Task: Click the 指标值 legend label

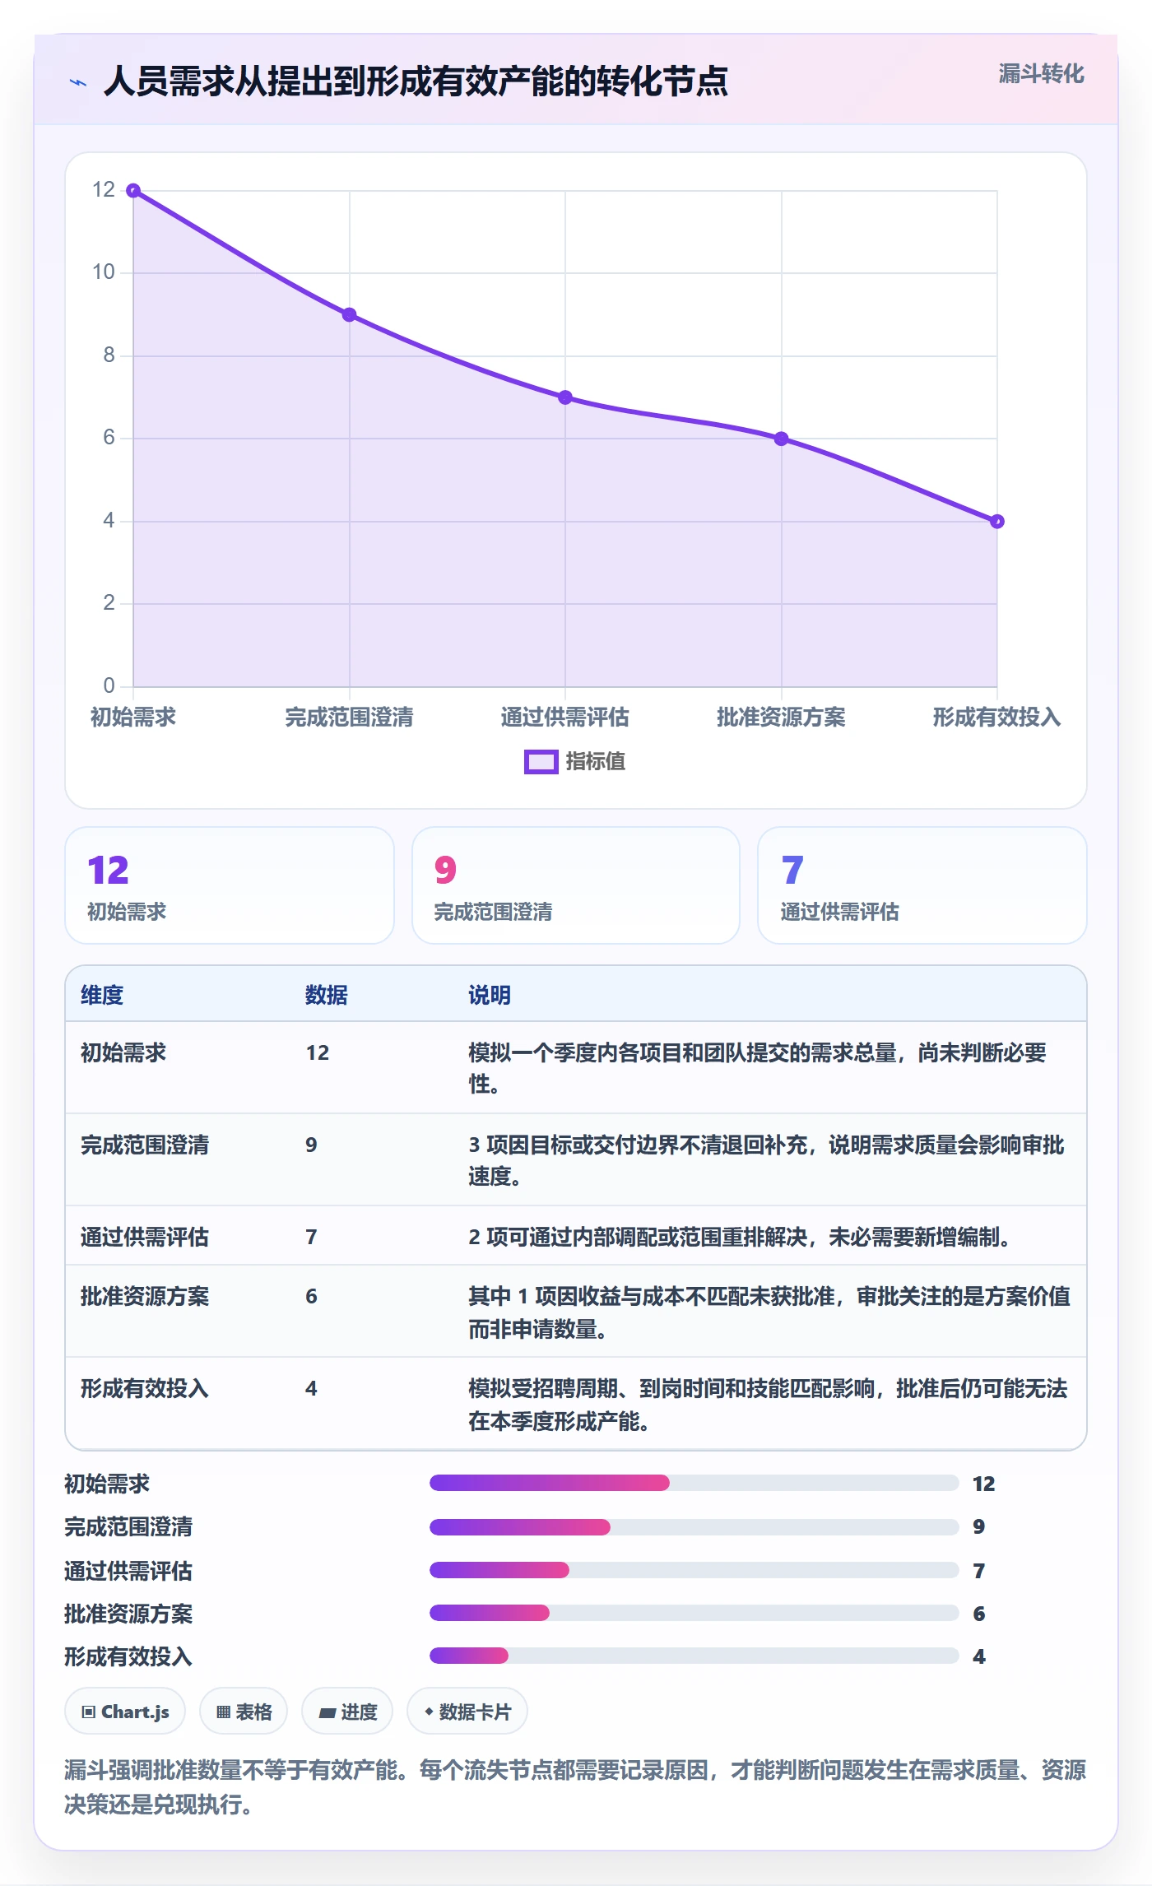Action: pos(596,762)
